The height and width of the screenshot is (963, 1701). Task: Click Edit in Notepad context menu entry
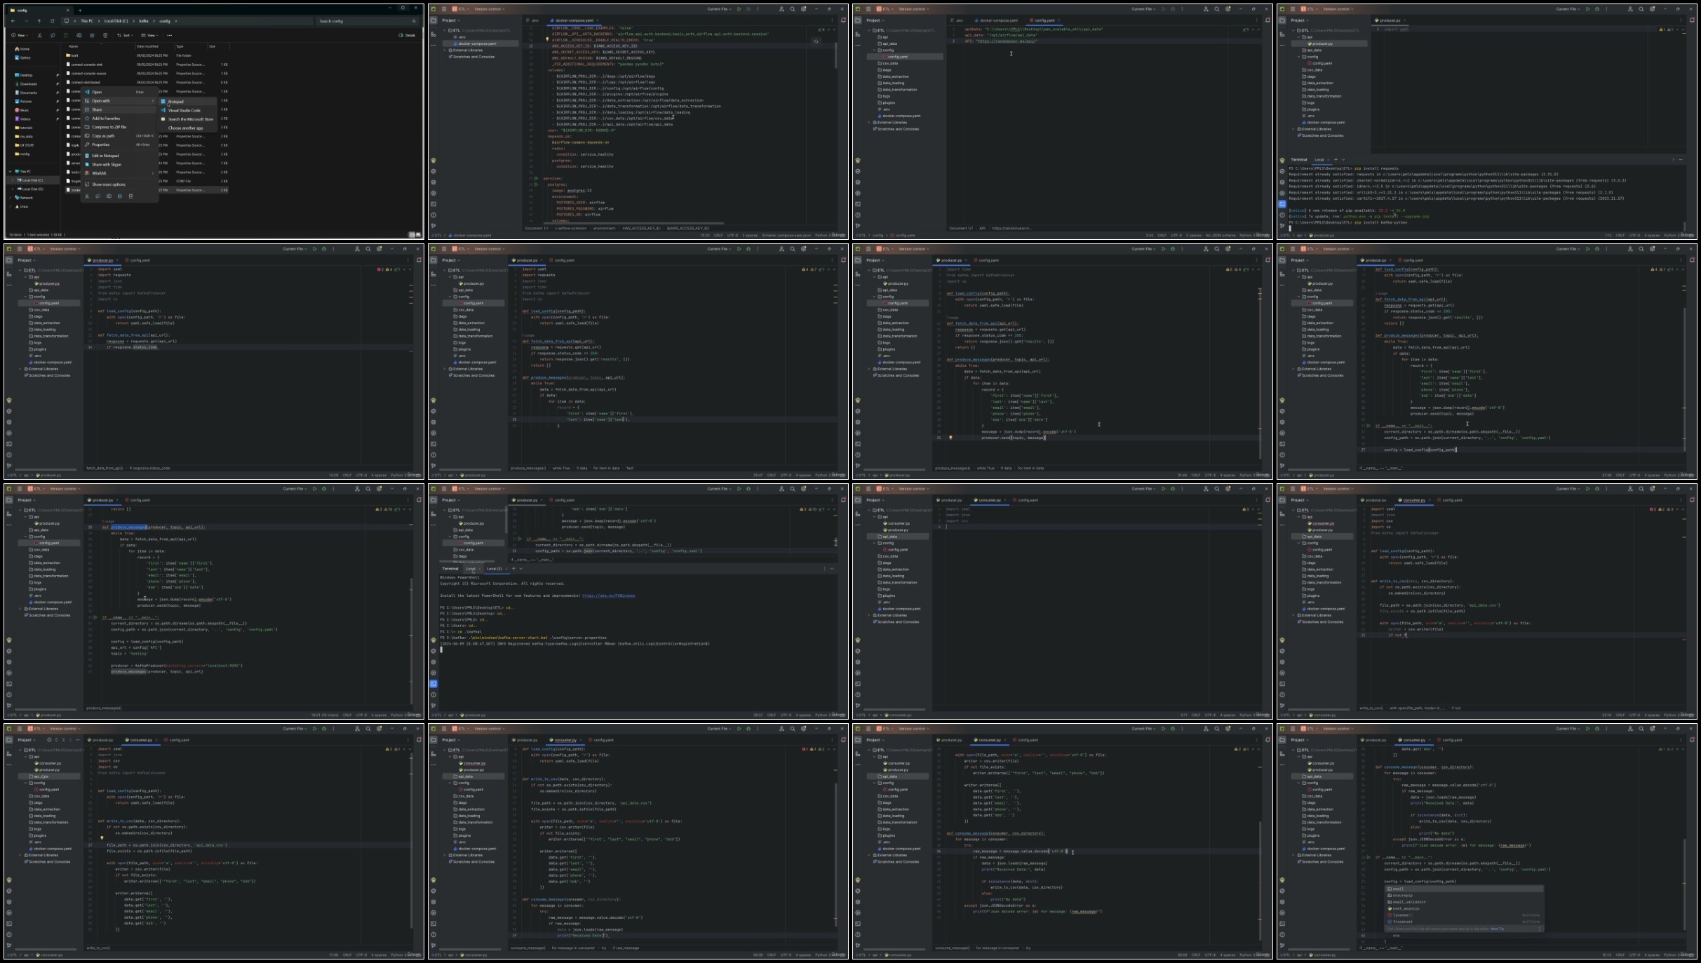pos(119,156)
